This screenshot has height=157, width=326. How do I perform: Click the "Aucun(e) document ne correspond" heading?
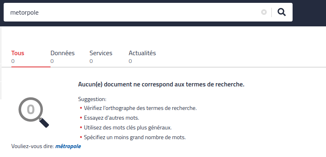point(161,84)
